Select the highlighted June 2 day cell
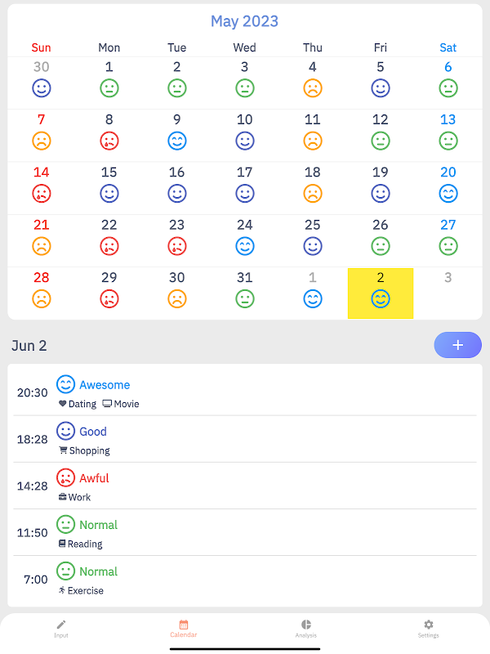The image size is (490, 654). point(381,293)
